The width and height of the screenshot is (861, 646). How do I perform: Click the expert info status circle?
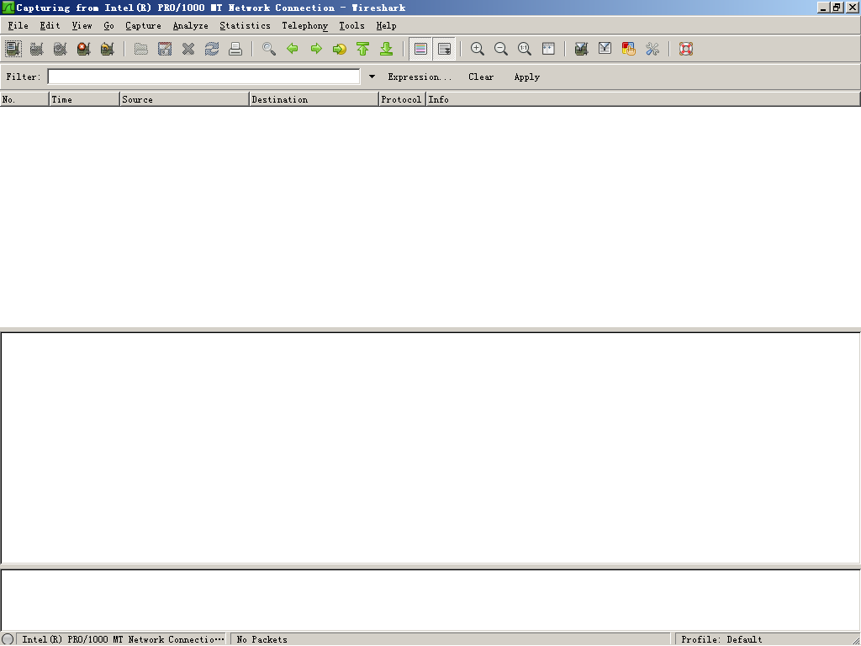coord(8,639)
